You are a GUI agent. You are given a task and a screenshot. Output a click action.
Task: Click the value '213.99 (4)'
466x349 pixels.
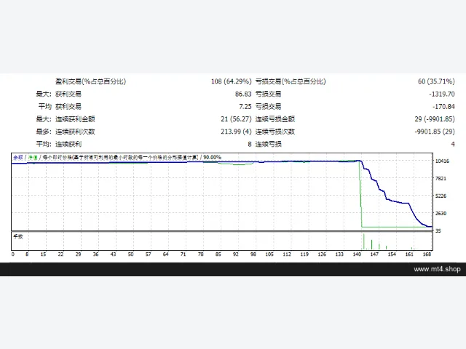pos(236,132)
